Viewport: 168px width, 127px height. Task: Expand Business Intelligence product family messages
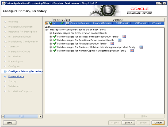coord(51,37)
